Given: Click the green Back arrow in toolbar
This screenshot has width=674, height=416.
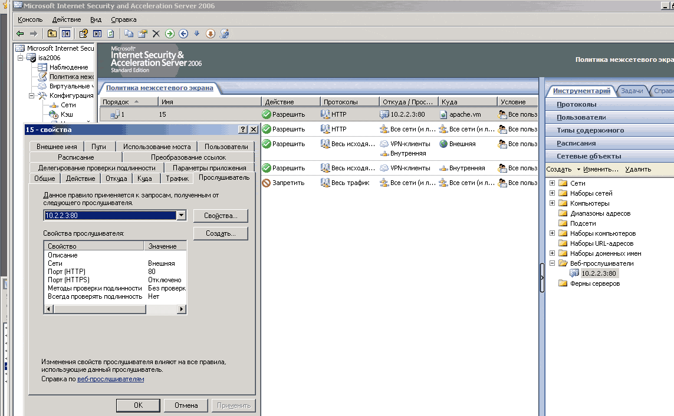Looking at the screenshot, I should coord(20,34).
